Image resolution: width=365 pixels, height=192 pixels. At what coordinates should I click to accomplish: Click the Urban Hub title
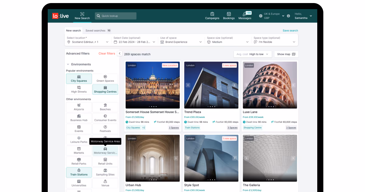[133, 185]
